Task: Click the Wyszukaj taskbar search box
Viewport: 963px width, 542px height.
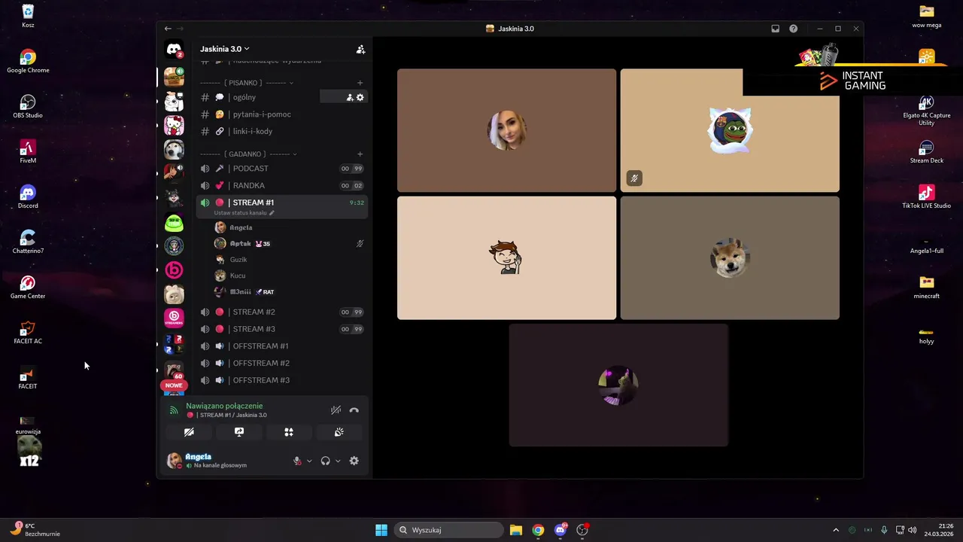Action: [x=449, y=530]
